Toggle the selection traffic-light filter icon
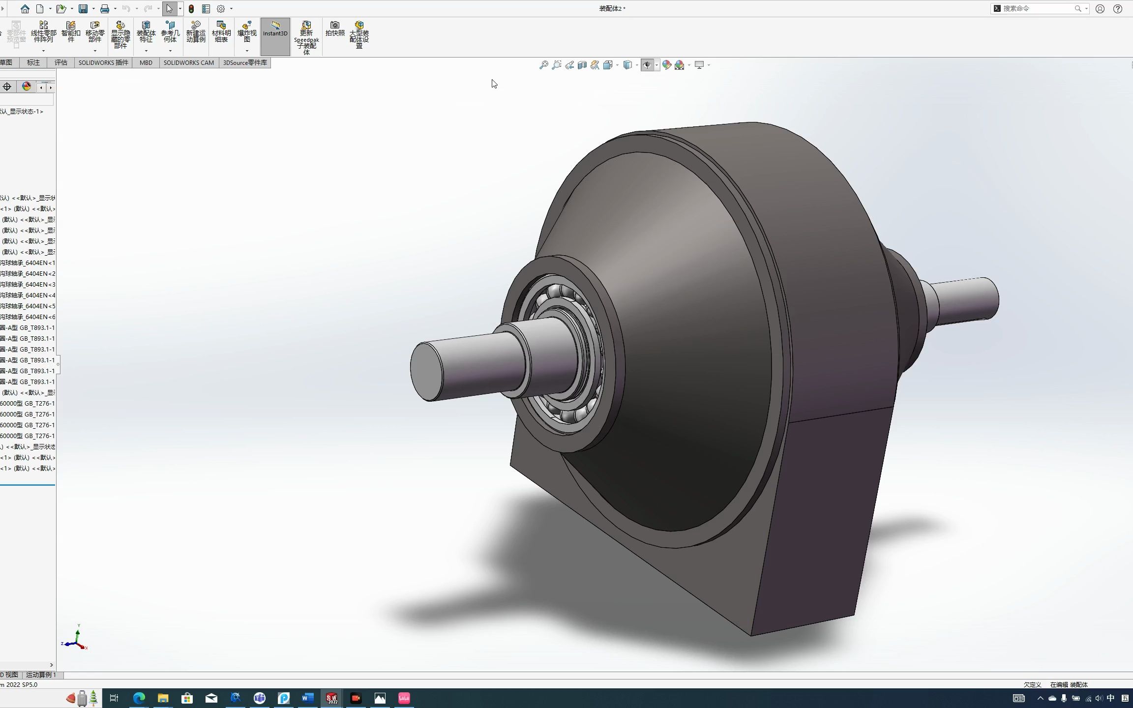The height and width of the screenshot is (708, 1133). (x=191, y=8)
